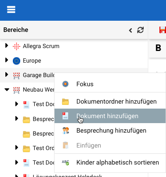This screenshot has height=177, width=166.
Task: Select the first Test Doc tree item
Action: point(44,104)
